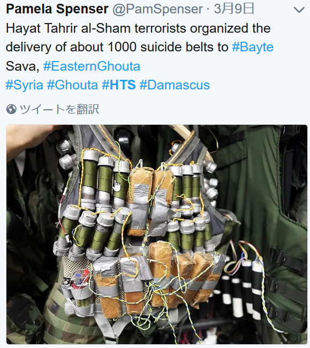Enlarge the attached vest photo

tap(157, 234)
